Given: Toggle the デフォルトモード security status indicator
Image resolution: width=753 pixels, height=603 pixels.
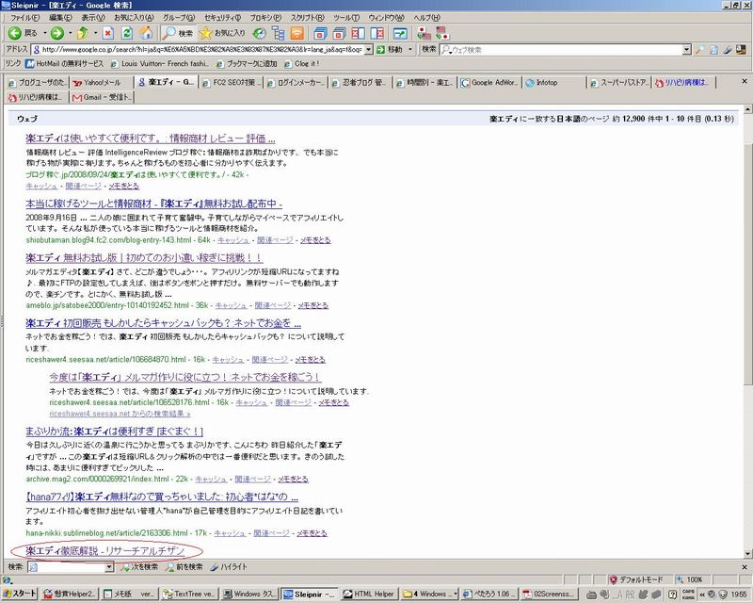Looking at the screenshot, I should tap(636, 579).
